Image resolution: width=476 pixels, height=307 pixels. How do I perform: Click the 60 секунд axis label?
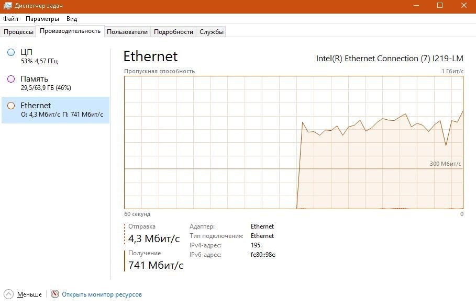[x=137, y=214]
